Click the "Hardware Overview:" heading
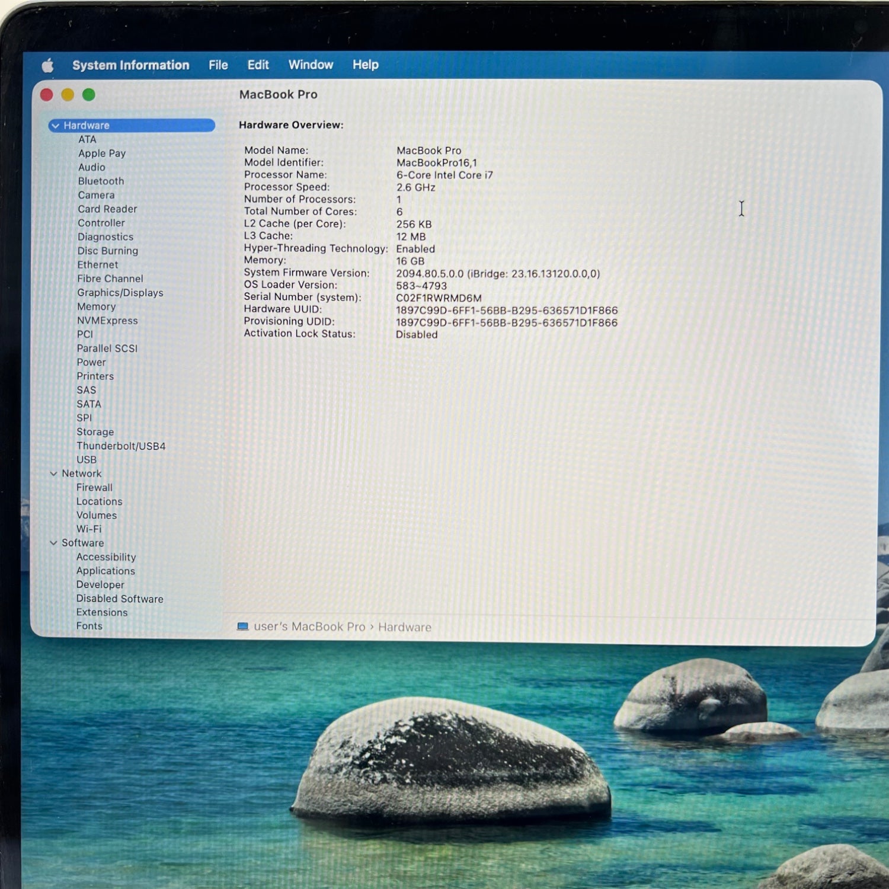This screenshot has height=889, width=889. pos(291,125)
